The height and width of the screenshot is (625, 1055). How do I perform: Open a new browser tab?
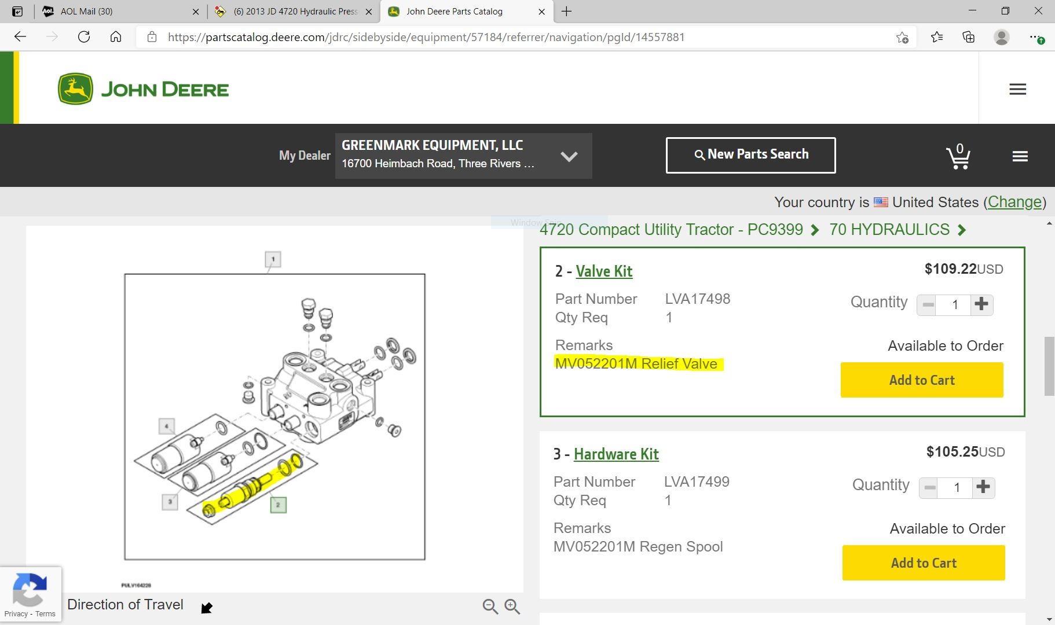tap(567, 11)
